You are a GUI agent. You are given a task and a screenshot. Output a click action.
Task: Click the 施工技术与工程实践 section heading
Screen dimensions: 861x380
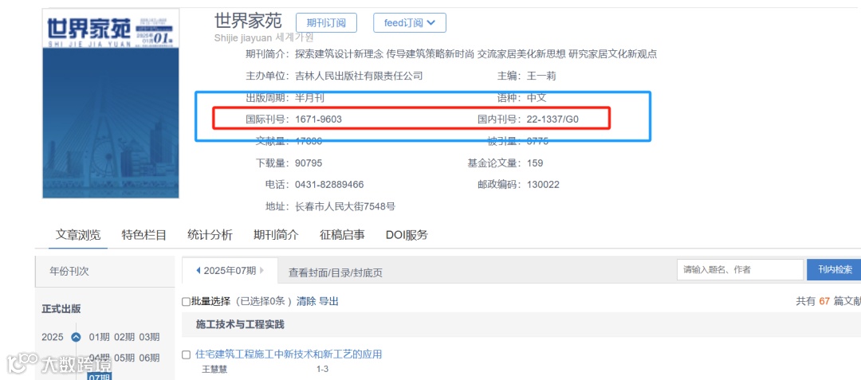pos(240,324)
